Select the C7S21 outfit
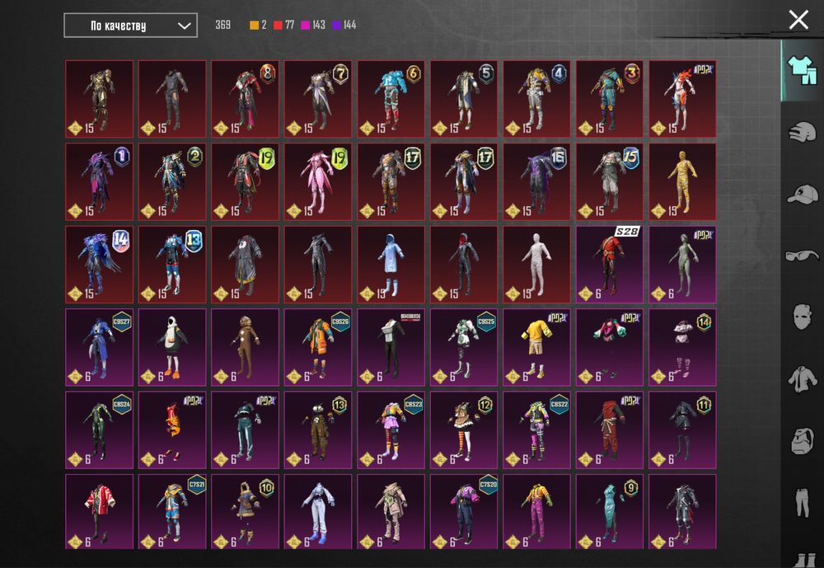Viewport: 824px width, 568px height. tap(172, 512)
